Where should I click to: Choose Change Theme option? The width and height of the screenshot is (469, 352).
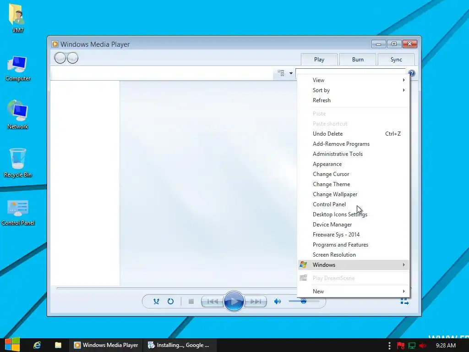[x=354, y=184]
